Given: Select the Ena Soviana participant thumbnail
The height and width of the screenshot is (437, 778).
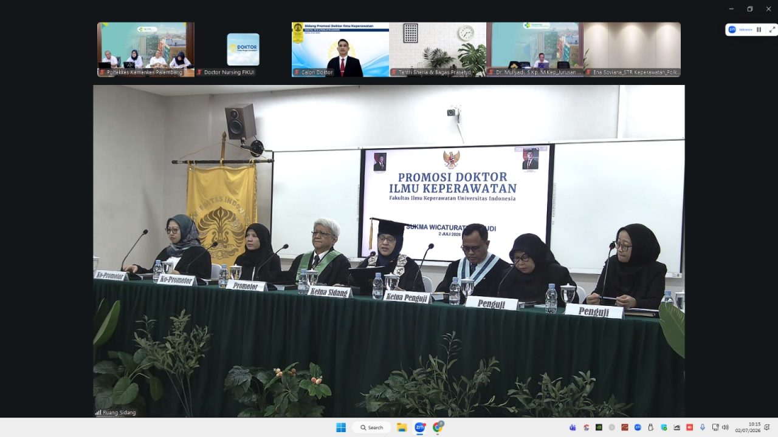Looking at the screenshot, I should coord(632,49).
